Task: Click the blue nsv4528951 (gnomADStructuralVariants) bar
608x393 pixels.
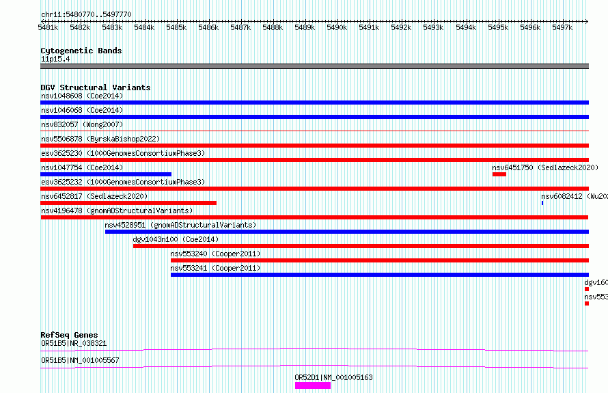Action: click(347, 232)
